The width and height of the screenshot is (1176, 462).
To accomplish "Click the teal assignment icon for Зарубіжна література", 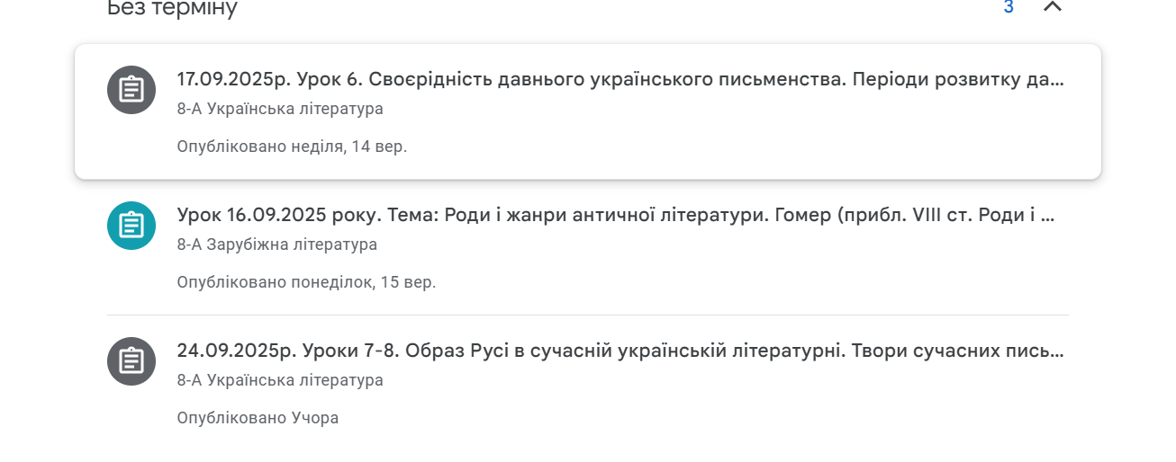I will [x=131, y=226].
